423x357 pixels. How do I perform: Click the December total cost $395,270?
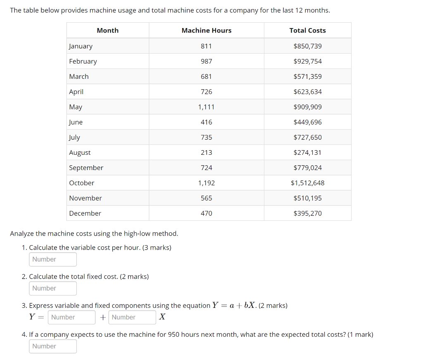click(x=307, y=213)
